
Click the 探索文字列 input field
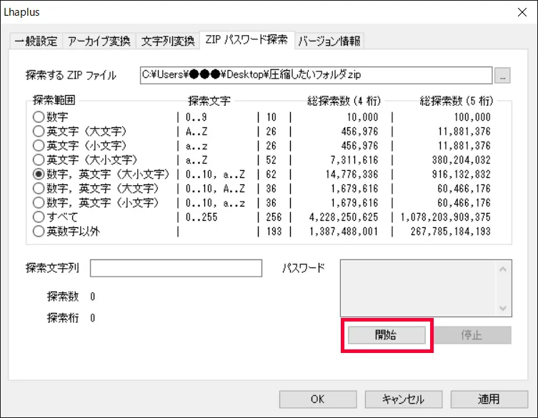tap(176, 268)
